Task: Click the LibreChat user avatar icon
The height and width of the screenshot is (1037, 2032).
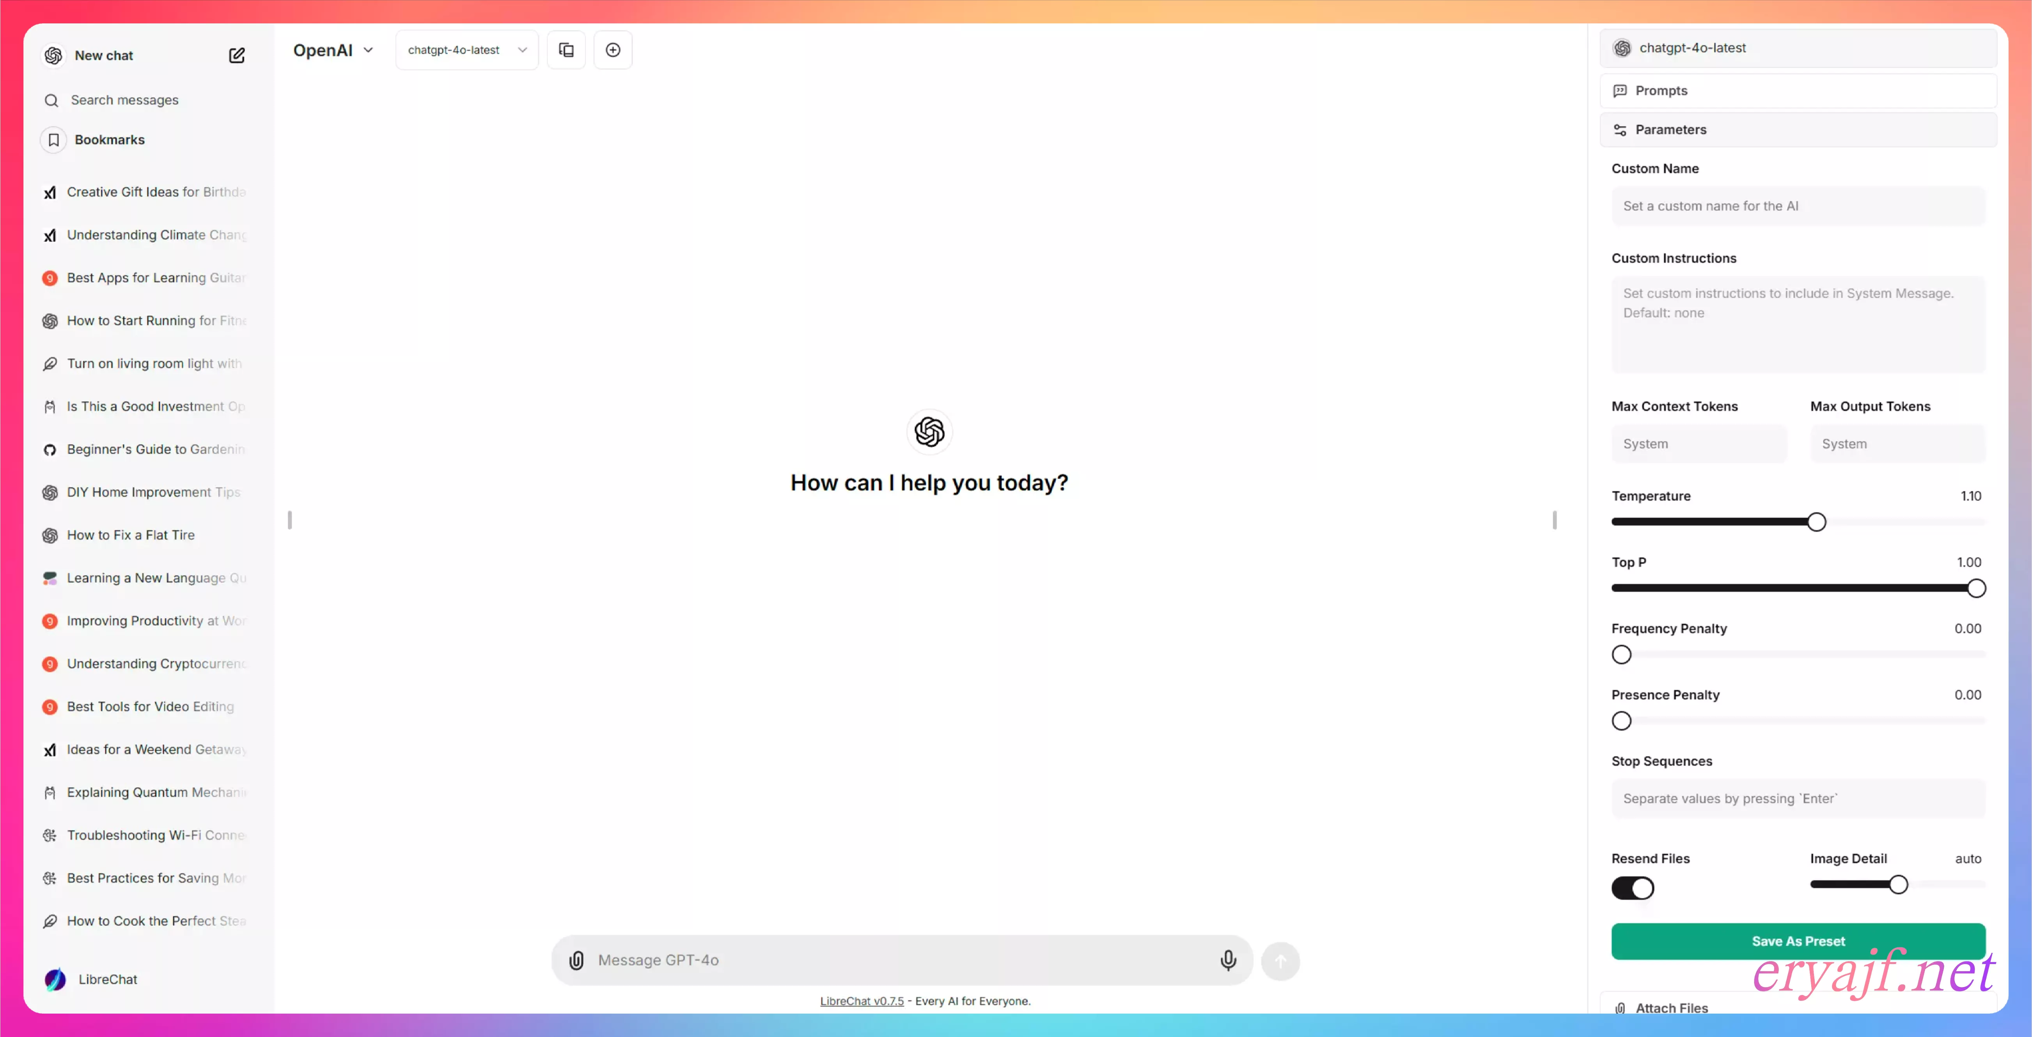Action: pyautogui.click(x=55, y=979)
